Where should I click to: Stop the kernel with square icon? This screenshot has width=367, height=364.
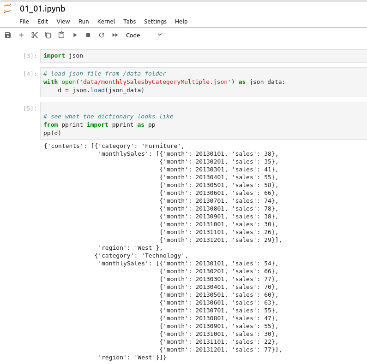[88, 35]
